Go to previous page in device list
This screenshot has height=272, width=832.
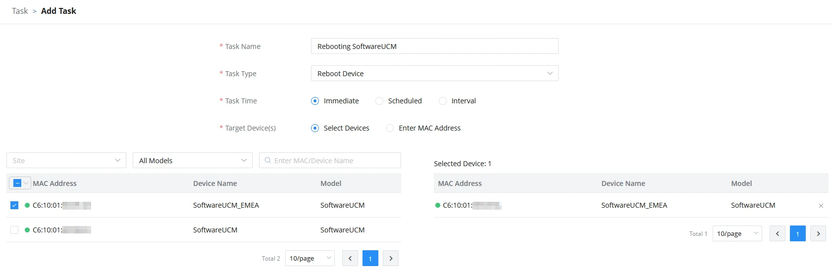coord(350,258)
